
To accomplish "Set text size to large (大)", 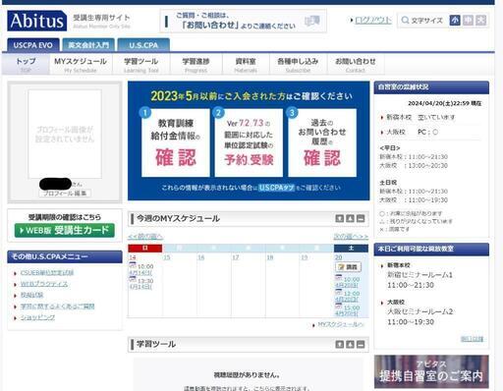I will (480, 21).
